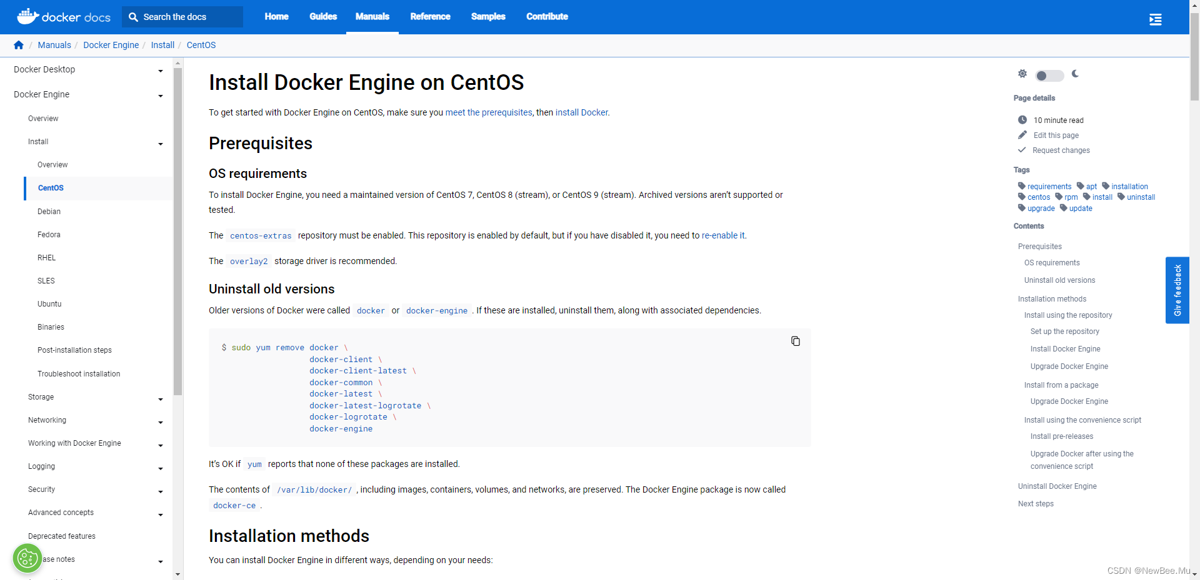Copy the yum remove code block
This screenshot has height=580, width=1200.
coord(796,341)
